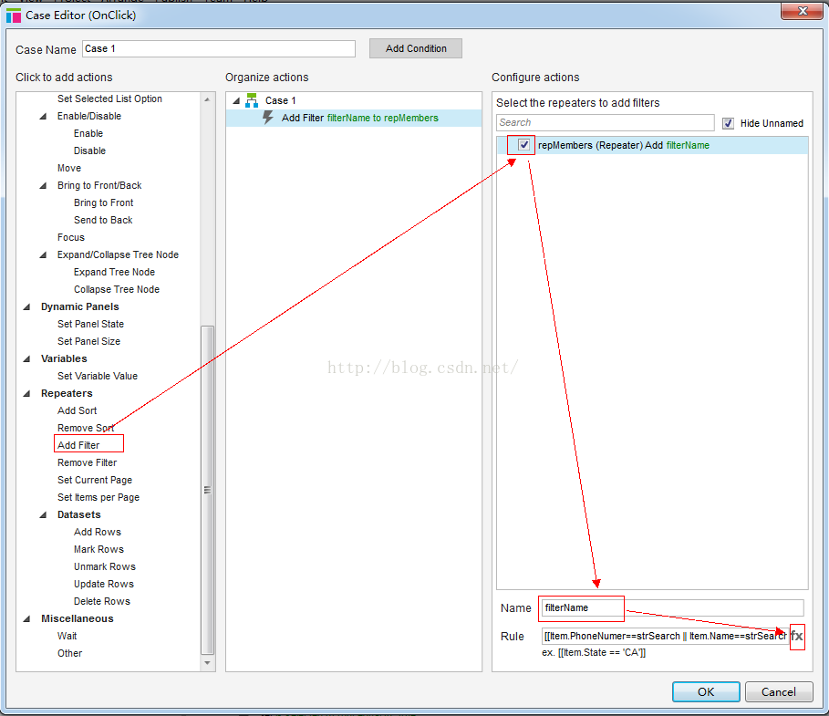Click the actions list scrollbar down arrow
Viewport: 829px width, 716px height.
(x=207, y=663)
